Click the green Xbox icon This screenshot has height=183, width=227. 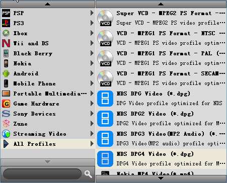point(6,33)
